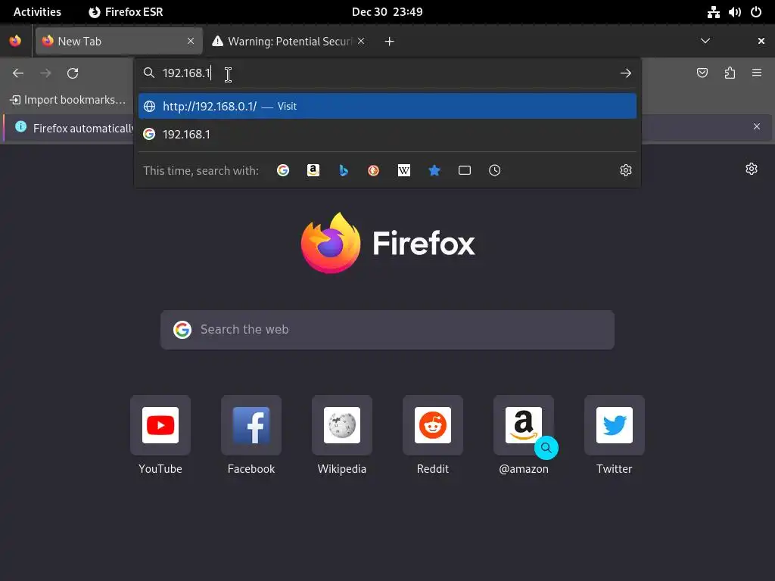The height and width of the screenshot is (581, 775).
Task: Select http://192.168.0.1/ Visit suggestion
Action: click(387, 106)
